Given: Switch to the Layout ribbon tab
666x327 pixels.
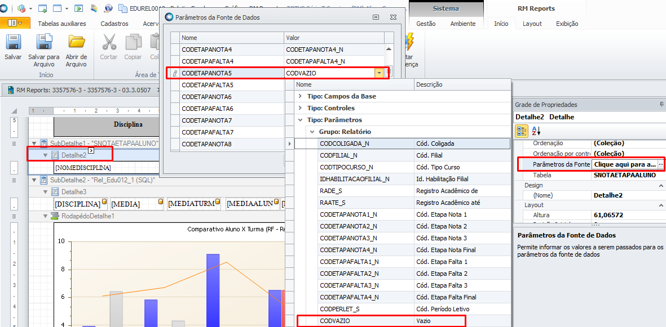Looking at the screenshot, I should click(532, 24).
